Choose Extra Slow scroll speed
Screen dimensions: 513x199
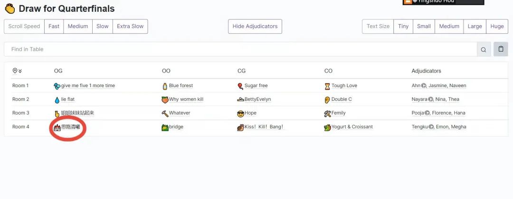130,27
